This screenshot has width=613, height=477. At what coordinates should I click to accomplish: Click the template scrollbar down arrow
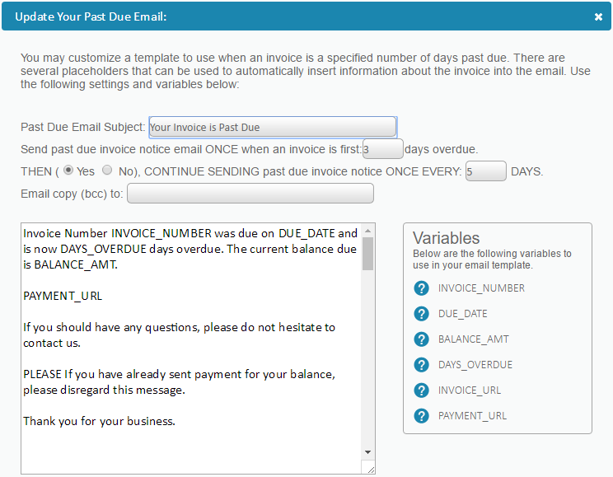(x=368, y=452)
